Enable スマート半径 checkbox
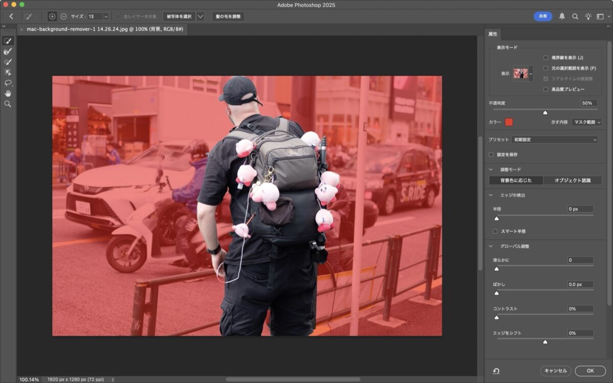Viewport: 613px width, 383px height. pyautogui.click(x=495, y=231)
